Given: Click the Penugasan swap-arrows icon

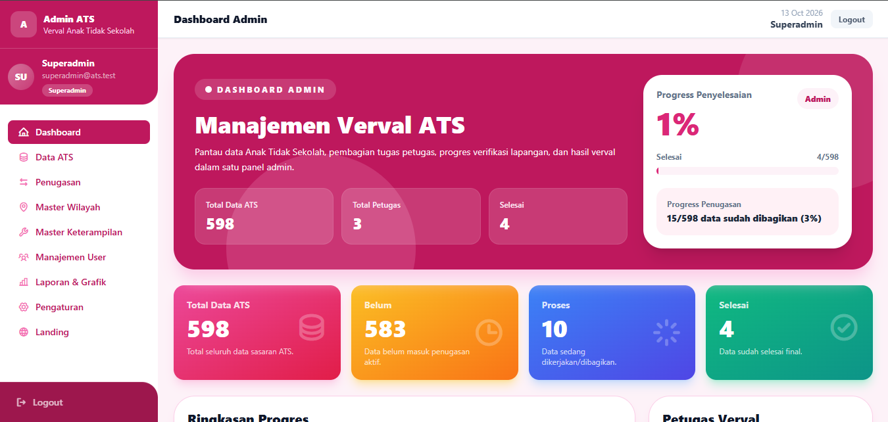Looking at the screenshot, I should (x=24, y=182).
